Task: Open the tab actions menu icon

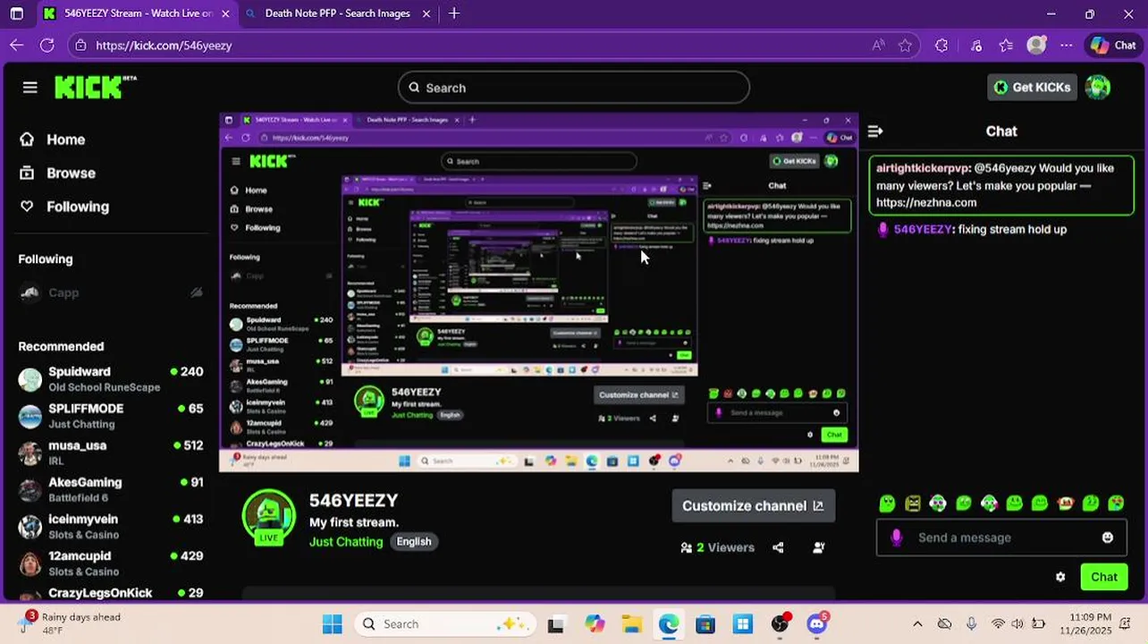Action: pyautogui.click(x=16, y=13)
